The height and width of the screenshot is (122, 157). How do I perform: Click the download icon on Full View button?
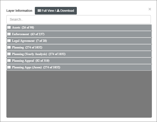pos(58,11)
